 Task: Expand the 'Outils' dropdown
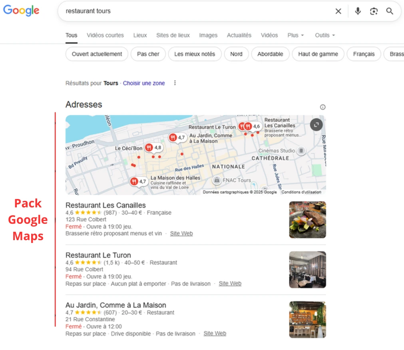click(324, 35)
